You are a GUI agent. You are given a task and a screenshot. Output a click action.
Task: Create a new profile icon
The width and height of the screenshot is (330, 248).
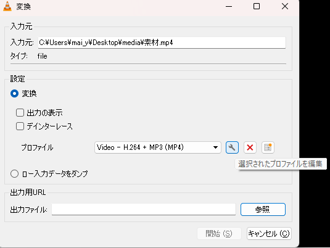(x=268, y=147)
